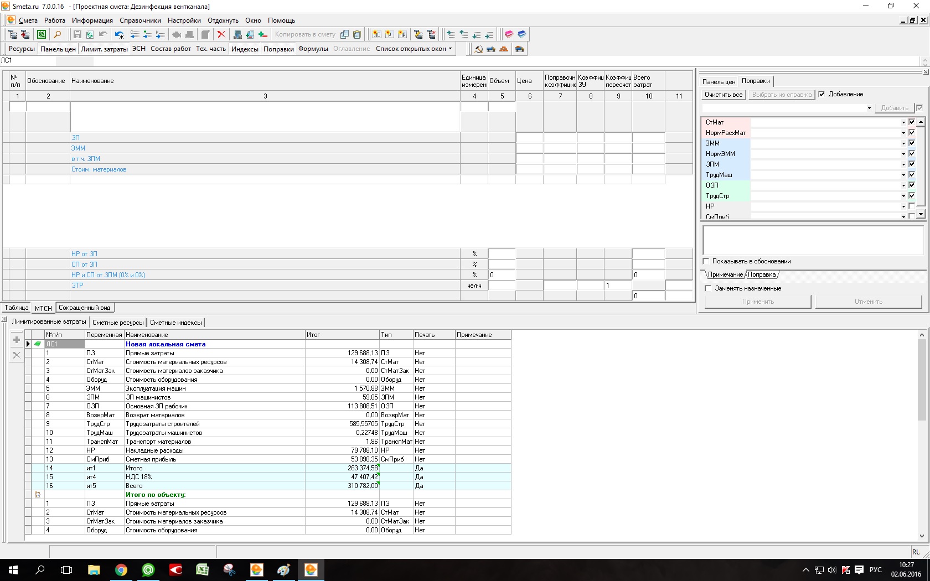
Task: Open the ТрудСтр row dropdown
Action: (903, 196)
